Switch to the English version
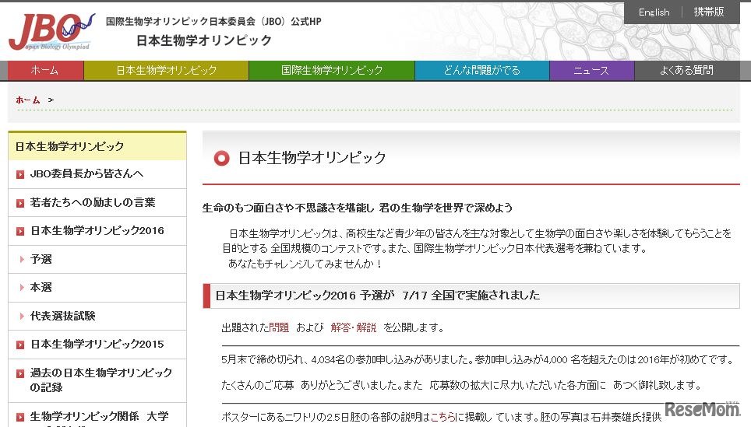This screenshot has height=427, width=751. [654, 12]
